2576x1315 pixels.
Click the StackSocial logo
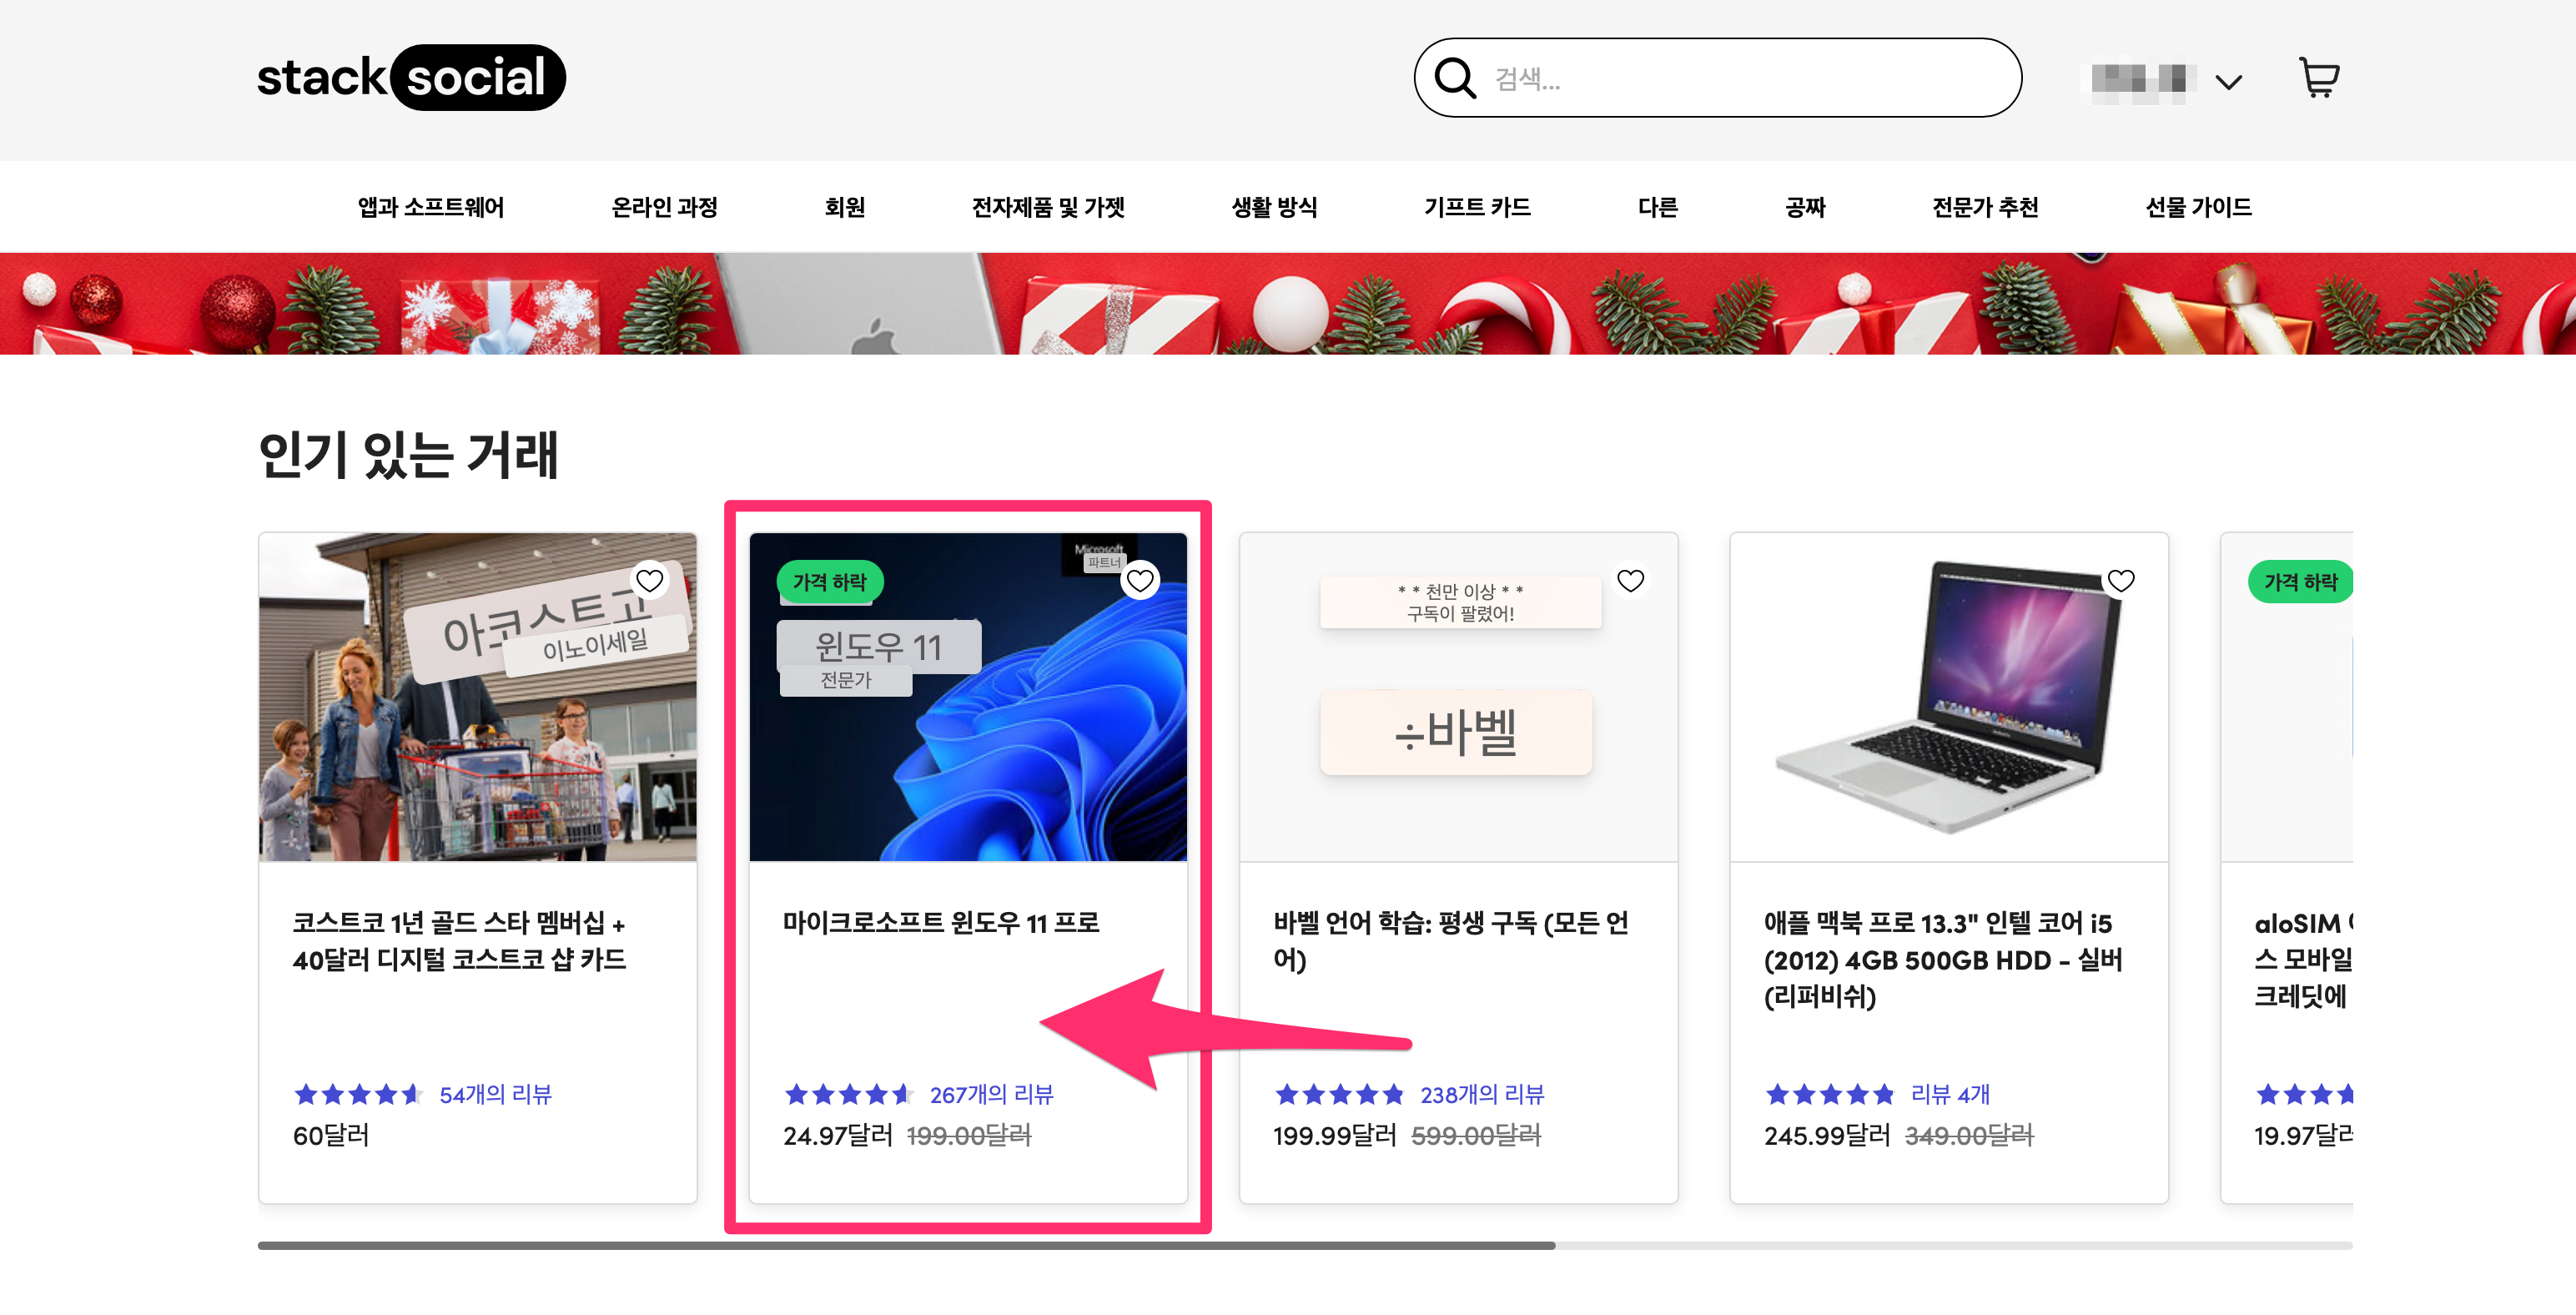click(x=410, y=77)
